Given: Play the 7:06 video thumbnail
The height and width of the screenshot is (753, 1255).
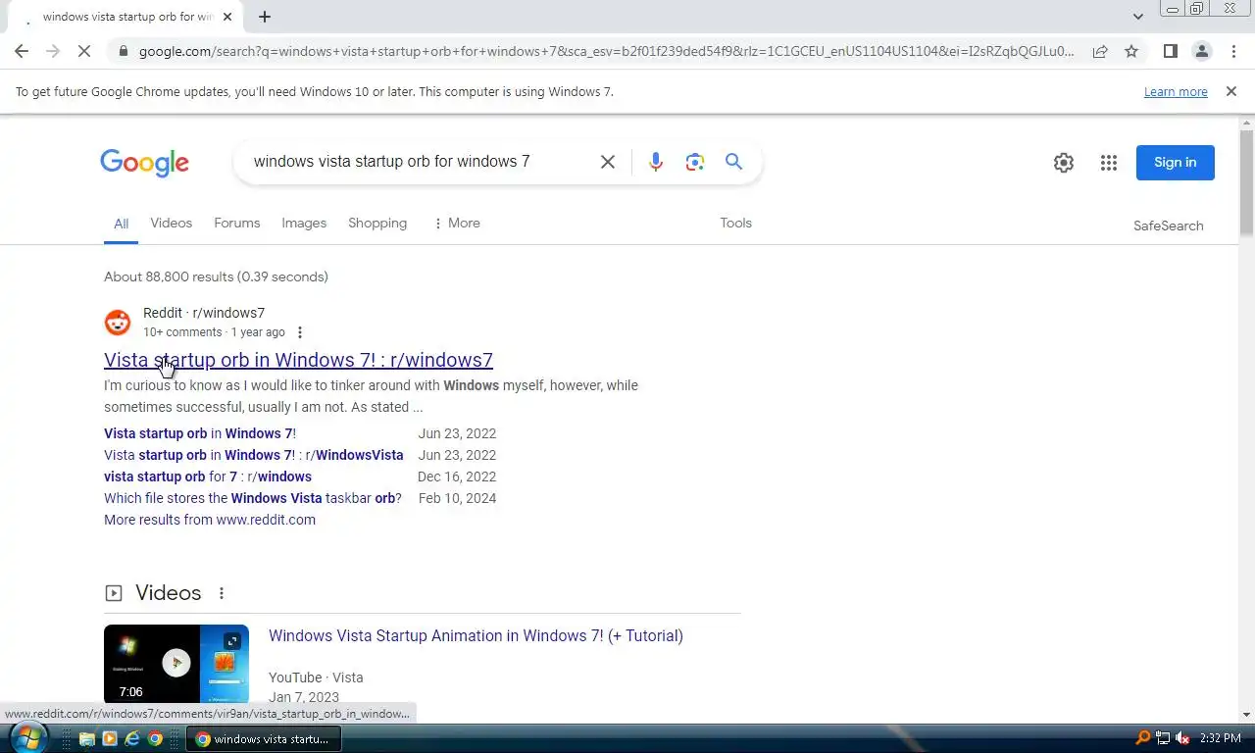Looking at the screenshot, I should (176, 664).
